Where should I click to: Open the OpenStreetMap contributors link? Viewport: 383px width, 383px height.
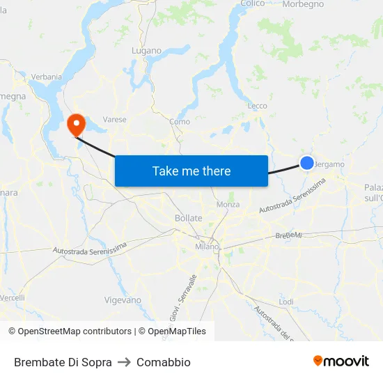tap(70, 331)
